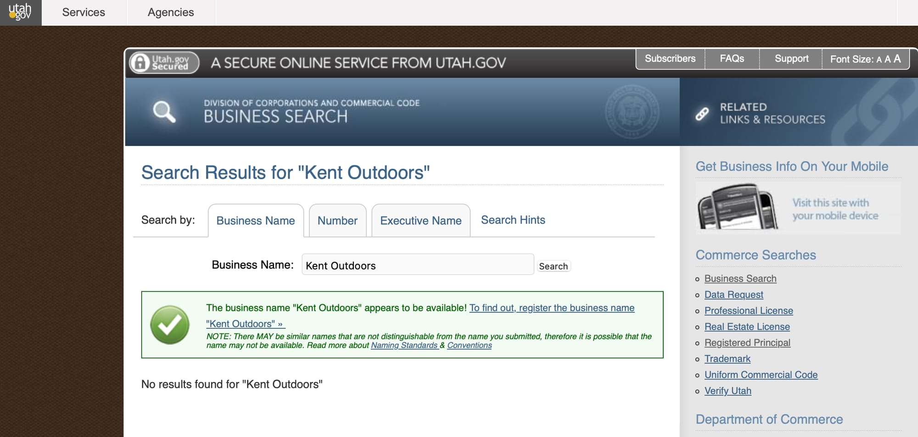Click the Utah.gov Secured lock badge
Image resolution: width=918 pixels, height=437 pixels.
click(x=164, y=63)
